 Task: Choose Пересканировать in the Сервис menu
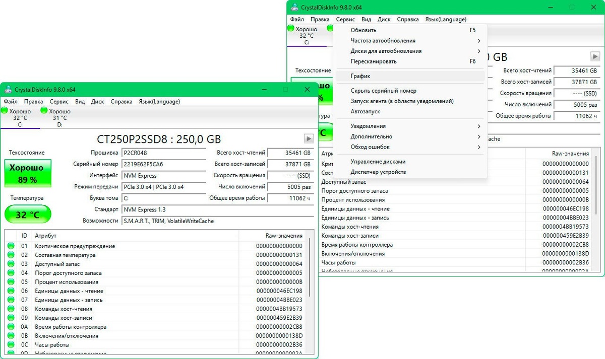(410, 61)
